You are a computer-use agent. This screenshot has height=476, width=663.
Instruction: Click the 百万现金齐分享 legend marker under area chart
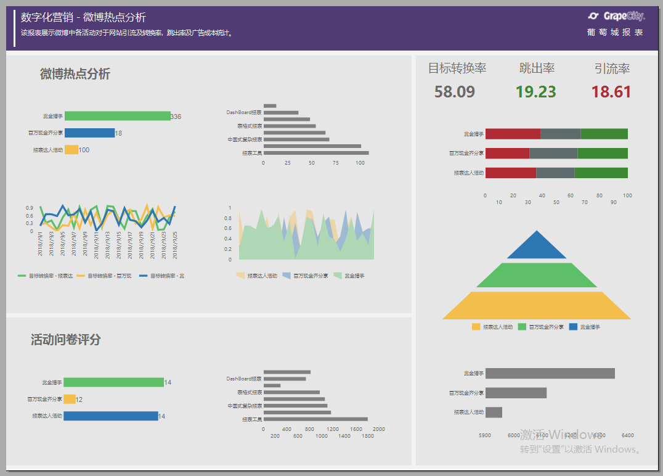point(287,276)
